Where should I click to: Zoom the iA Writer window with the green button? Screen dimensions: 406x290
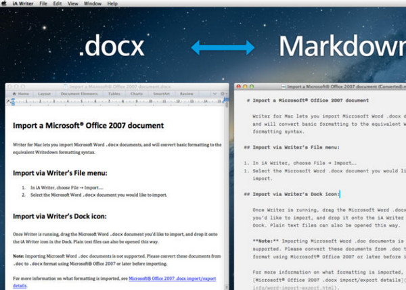click(x=252, y=87)
